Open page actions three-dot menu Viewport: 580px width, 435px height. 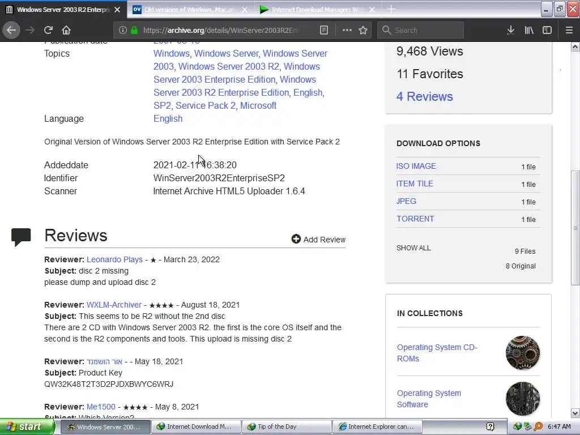(347, 30)
